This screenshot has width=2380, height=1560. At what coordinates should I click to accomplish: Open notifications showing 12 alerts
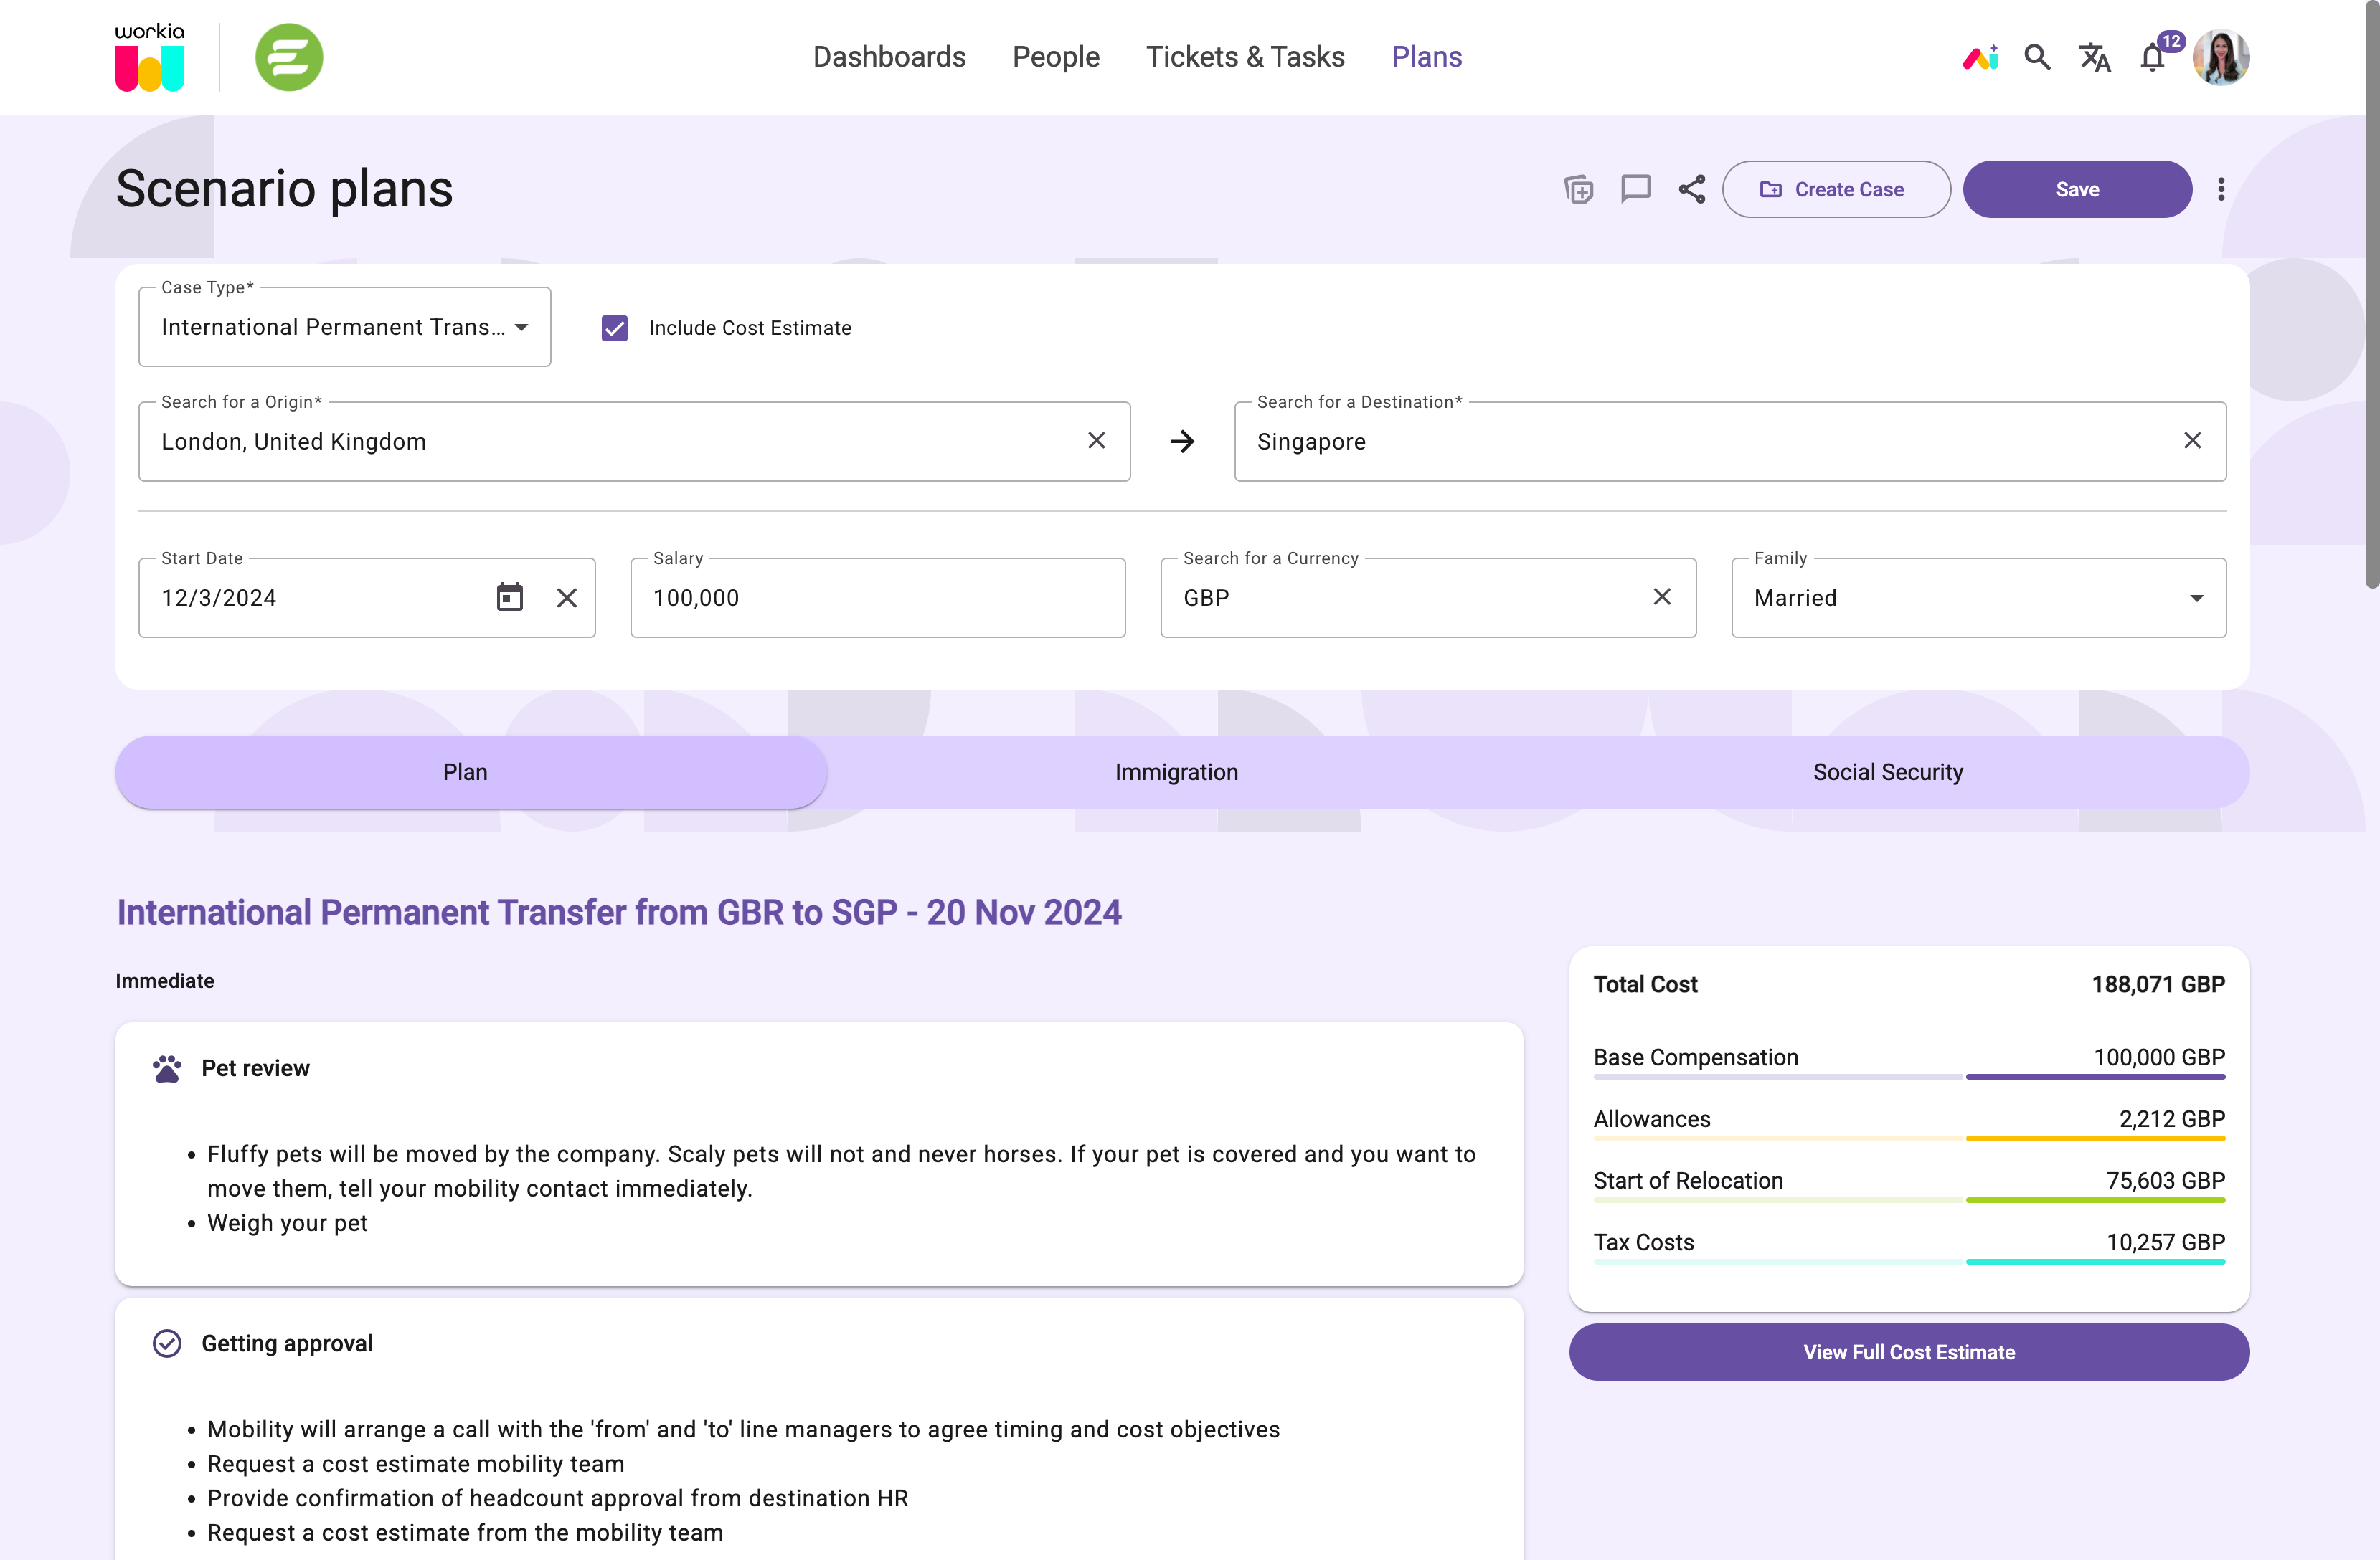[x=2151, y=57]
